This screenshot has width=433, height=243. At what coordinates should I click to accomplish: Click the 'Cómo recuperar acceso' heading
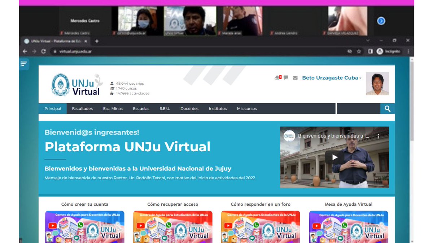click(x=173, y=204)
